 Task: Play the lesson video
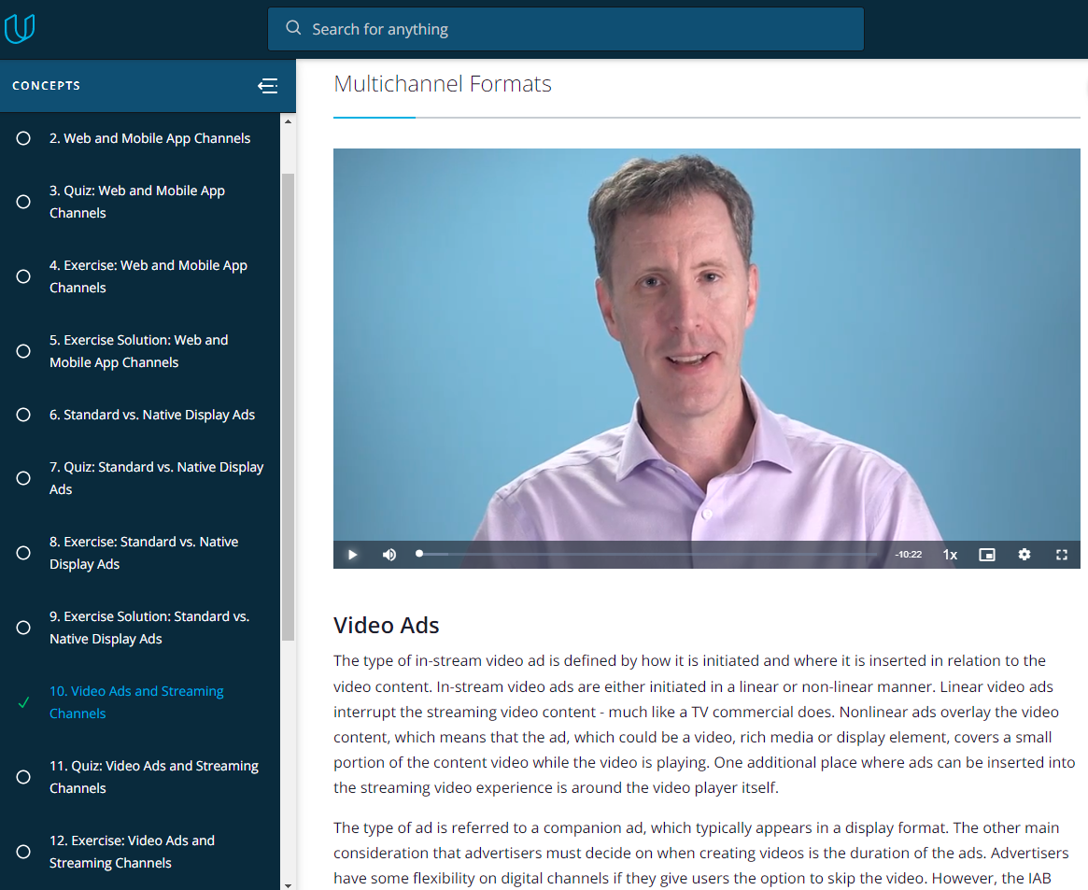(x=352, y=554)
